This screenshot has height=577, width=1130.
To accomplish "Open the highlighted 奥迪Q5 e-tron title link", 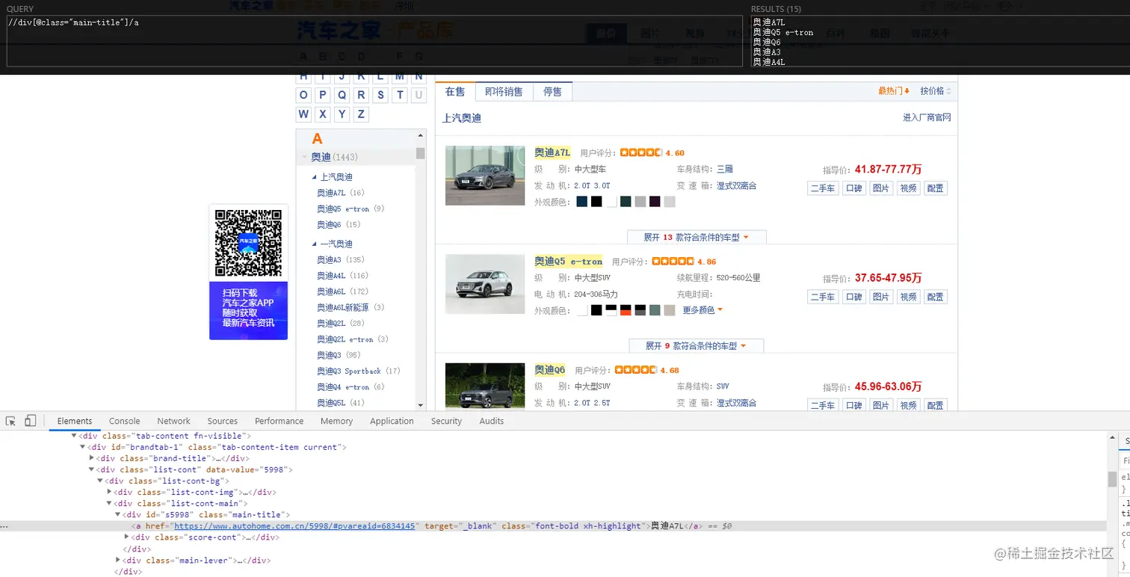I will coord(569,262).
